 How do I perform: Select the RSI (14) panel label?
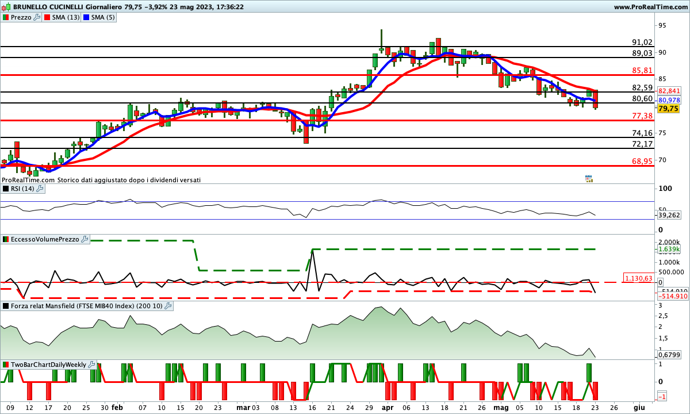[x=23, y=188]
